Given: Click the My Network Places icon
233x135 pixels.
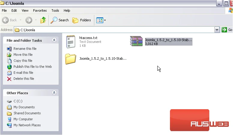Looking at the screenshot, I should coord(9,125).
